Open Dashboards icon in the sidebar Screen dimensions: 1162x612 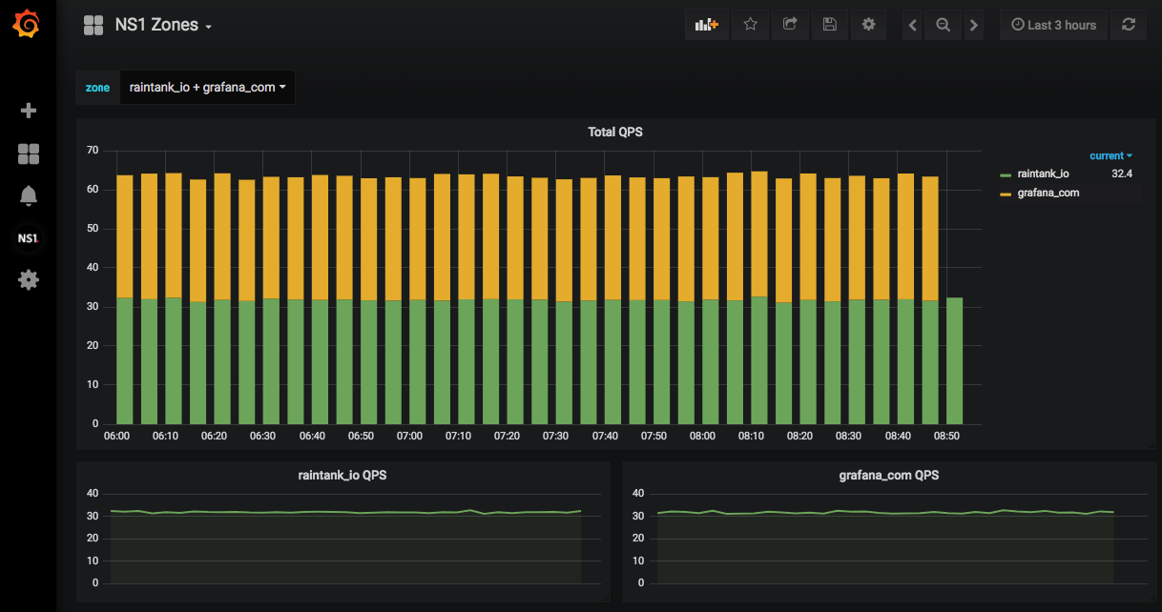pyautogui.click(x=29, y=154)
